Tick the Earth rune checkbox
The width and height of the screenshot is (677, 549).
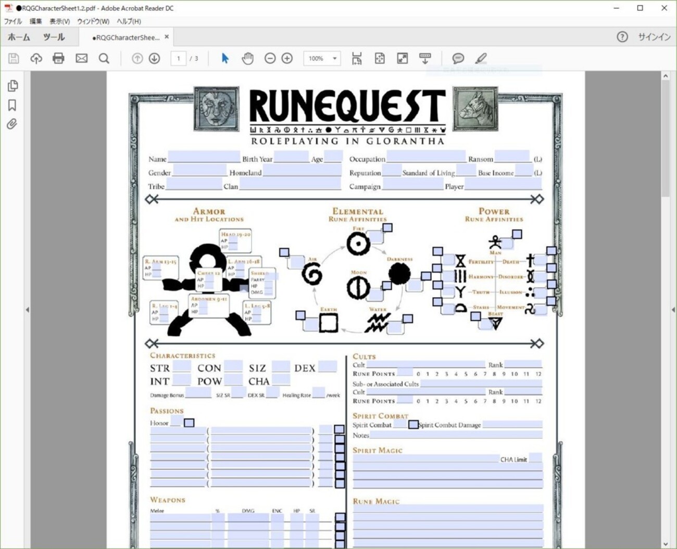pyautogui.click(x=300, y=315)
